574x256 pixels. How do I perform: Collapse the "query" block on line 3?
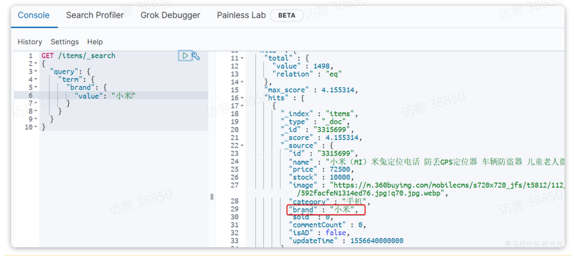pos(36,72)
